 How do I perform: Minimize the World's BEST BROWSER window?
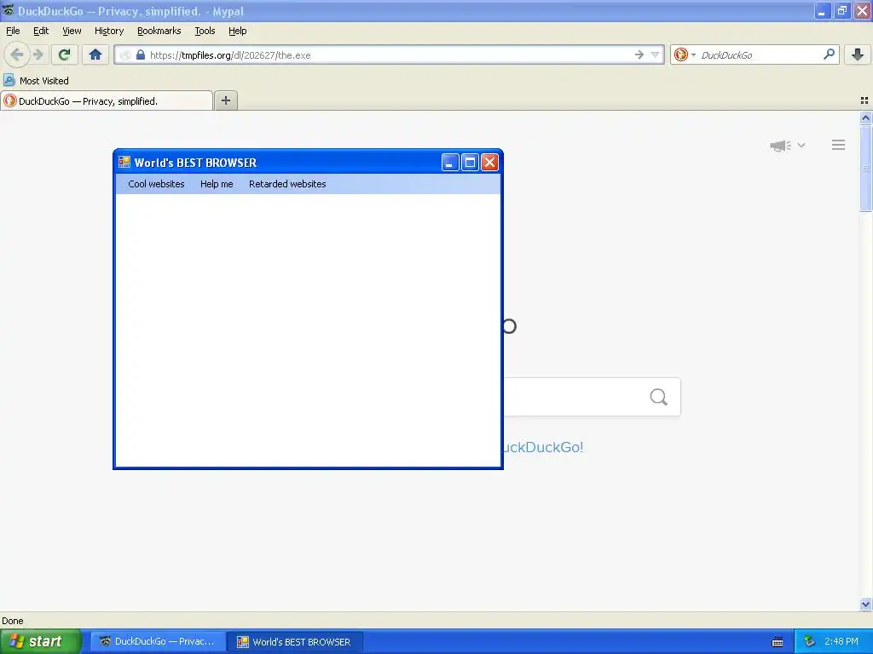point(450,163)
